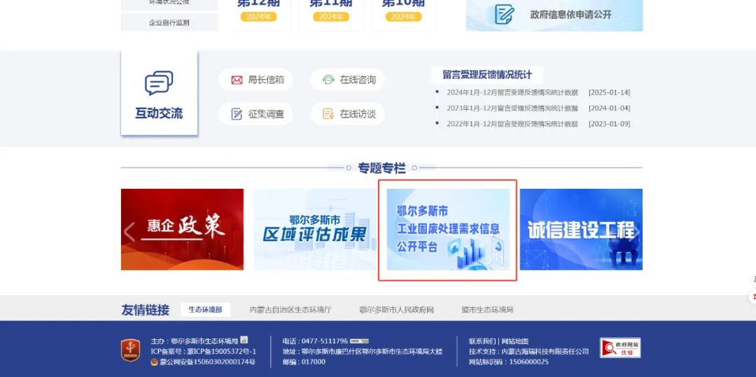Open the 政府信息依申请公开 banner
756x377 pixels.
coord(554,15)
